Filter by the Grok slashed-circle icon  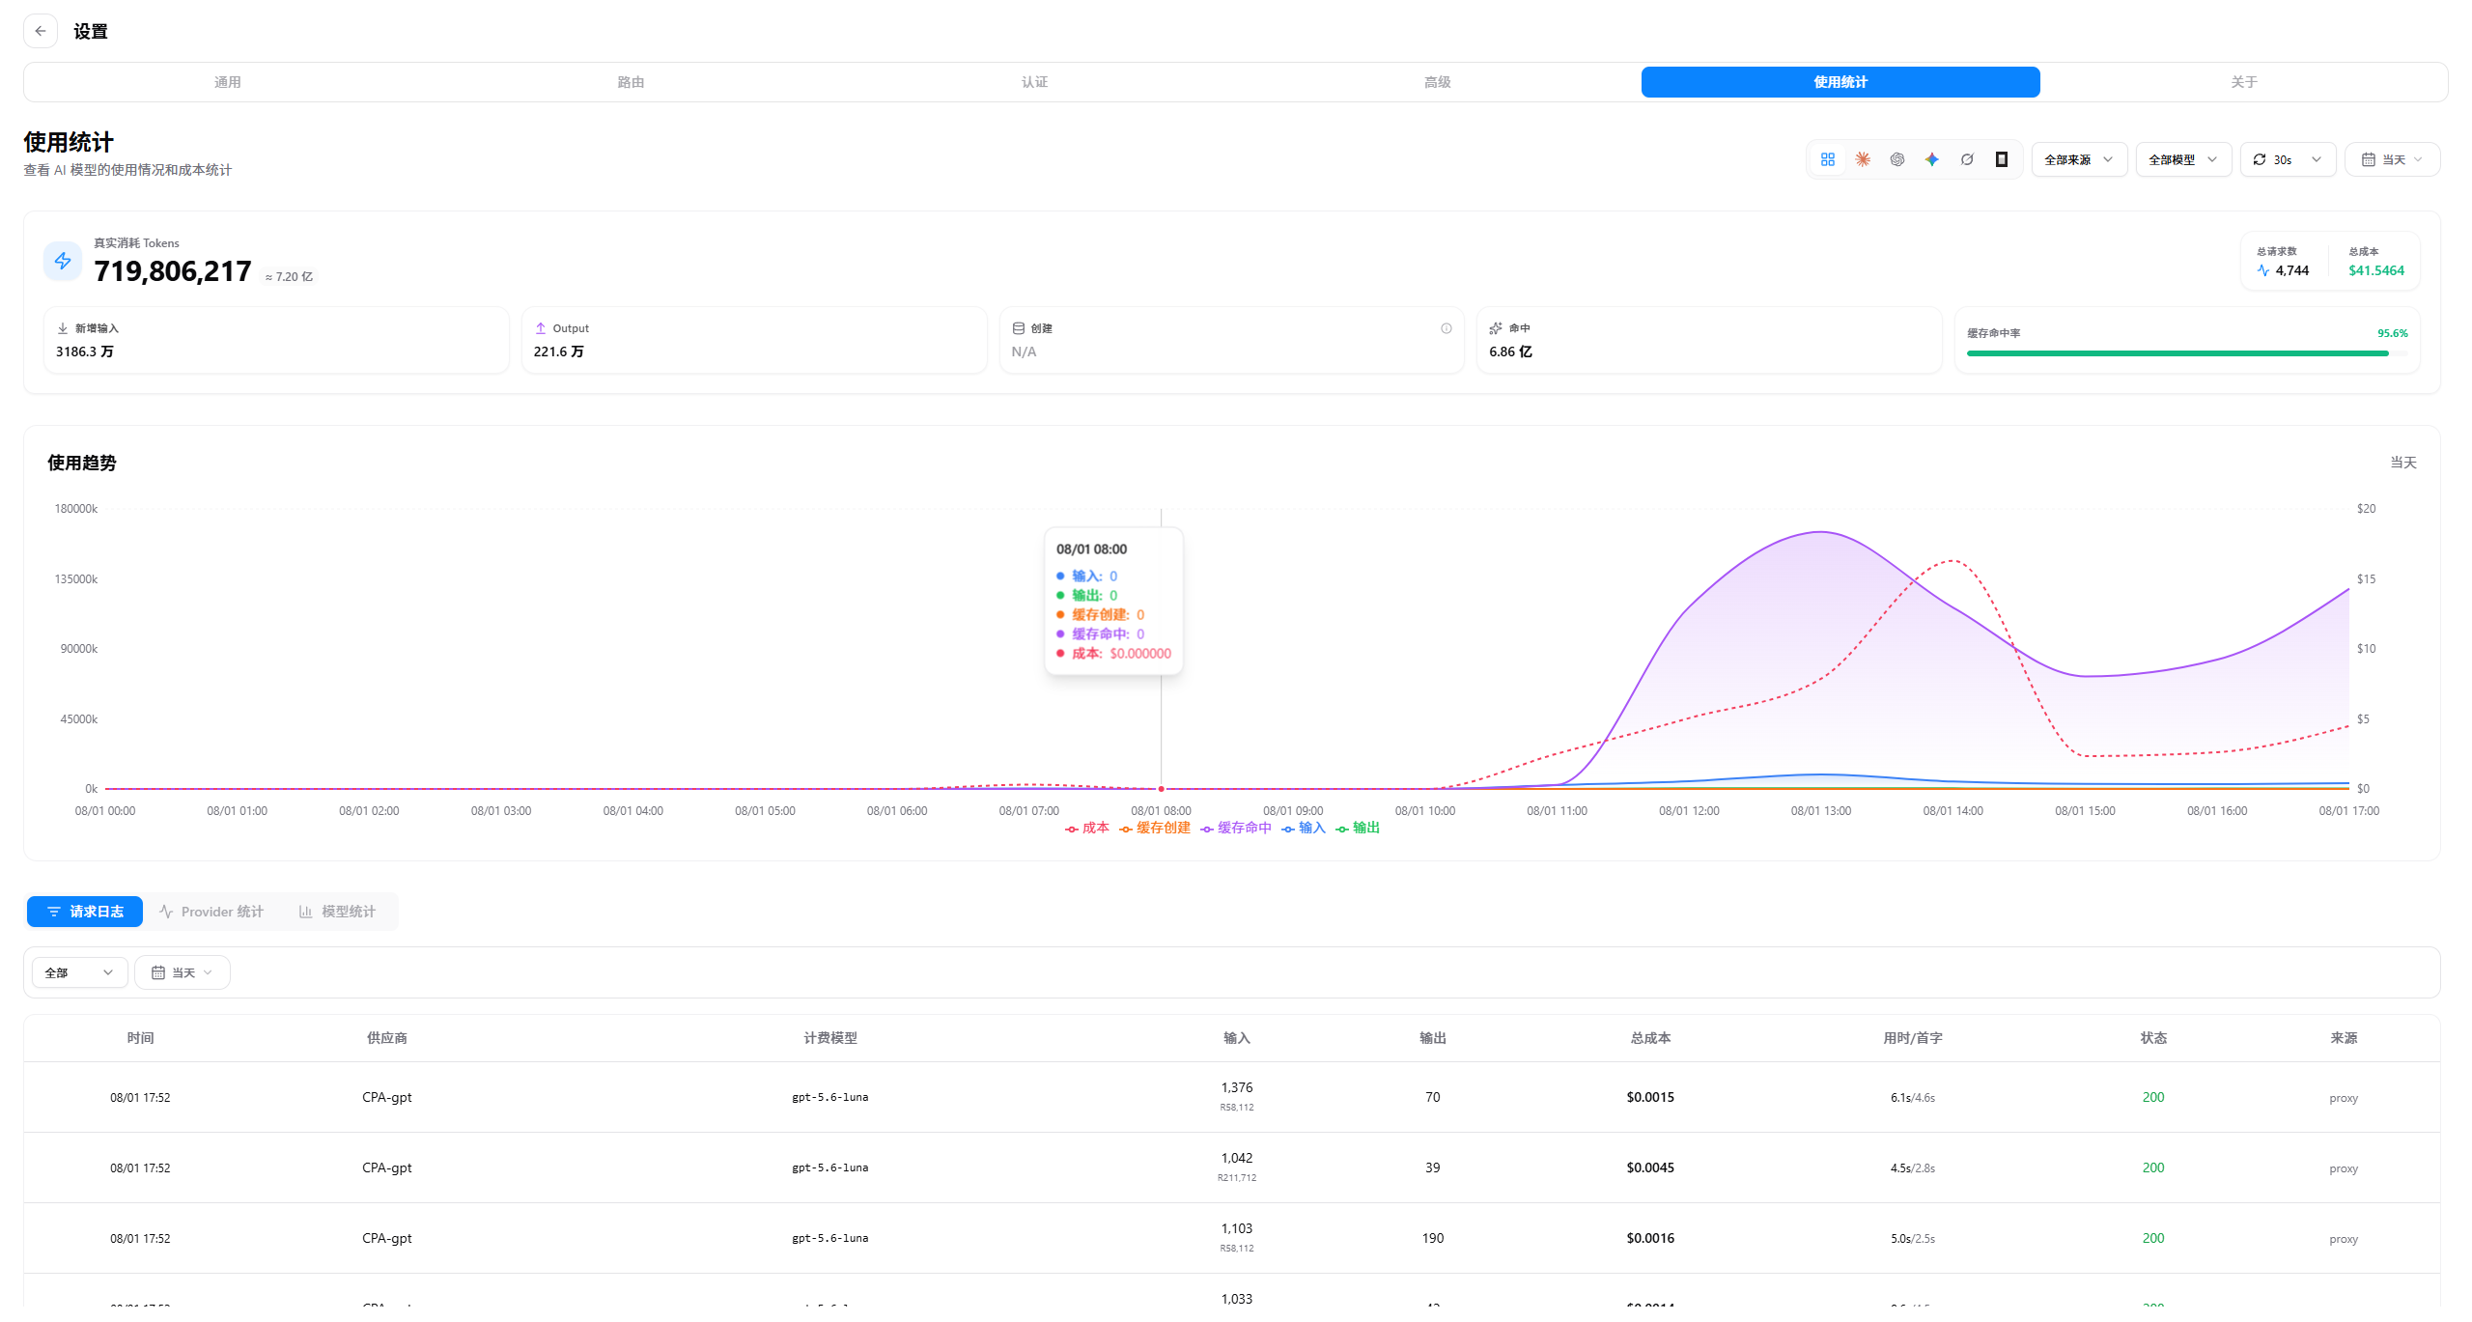[1967, 159]
